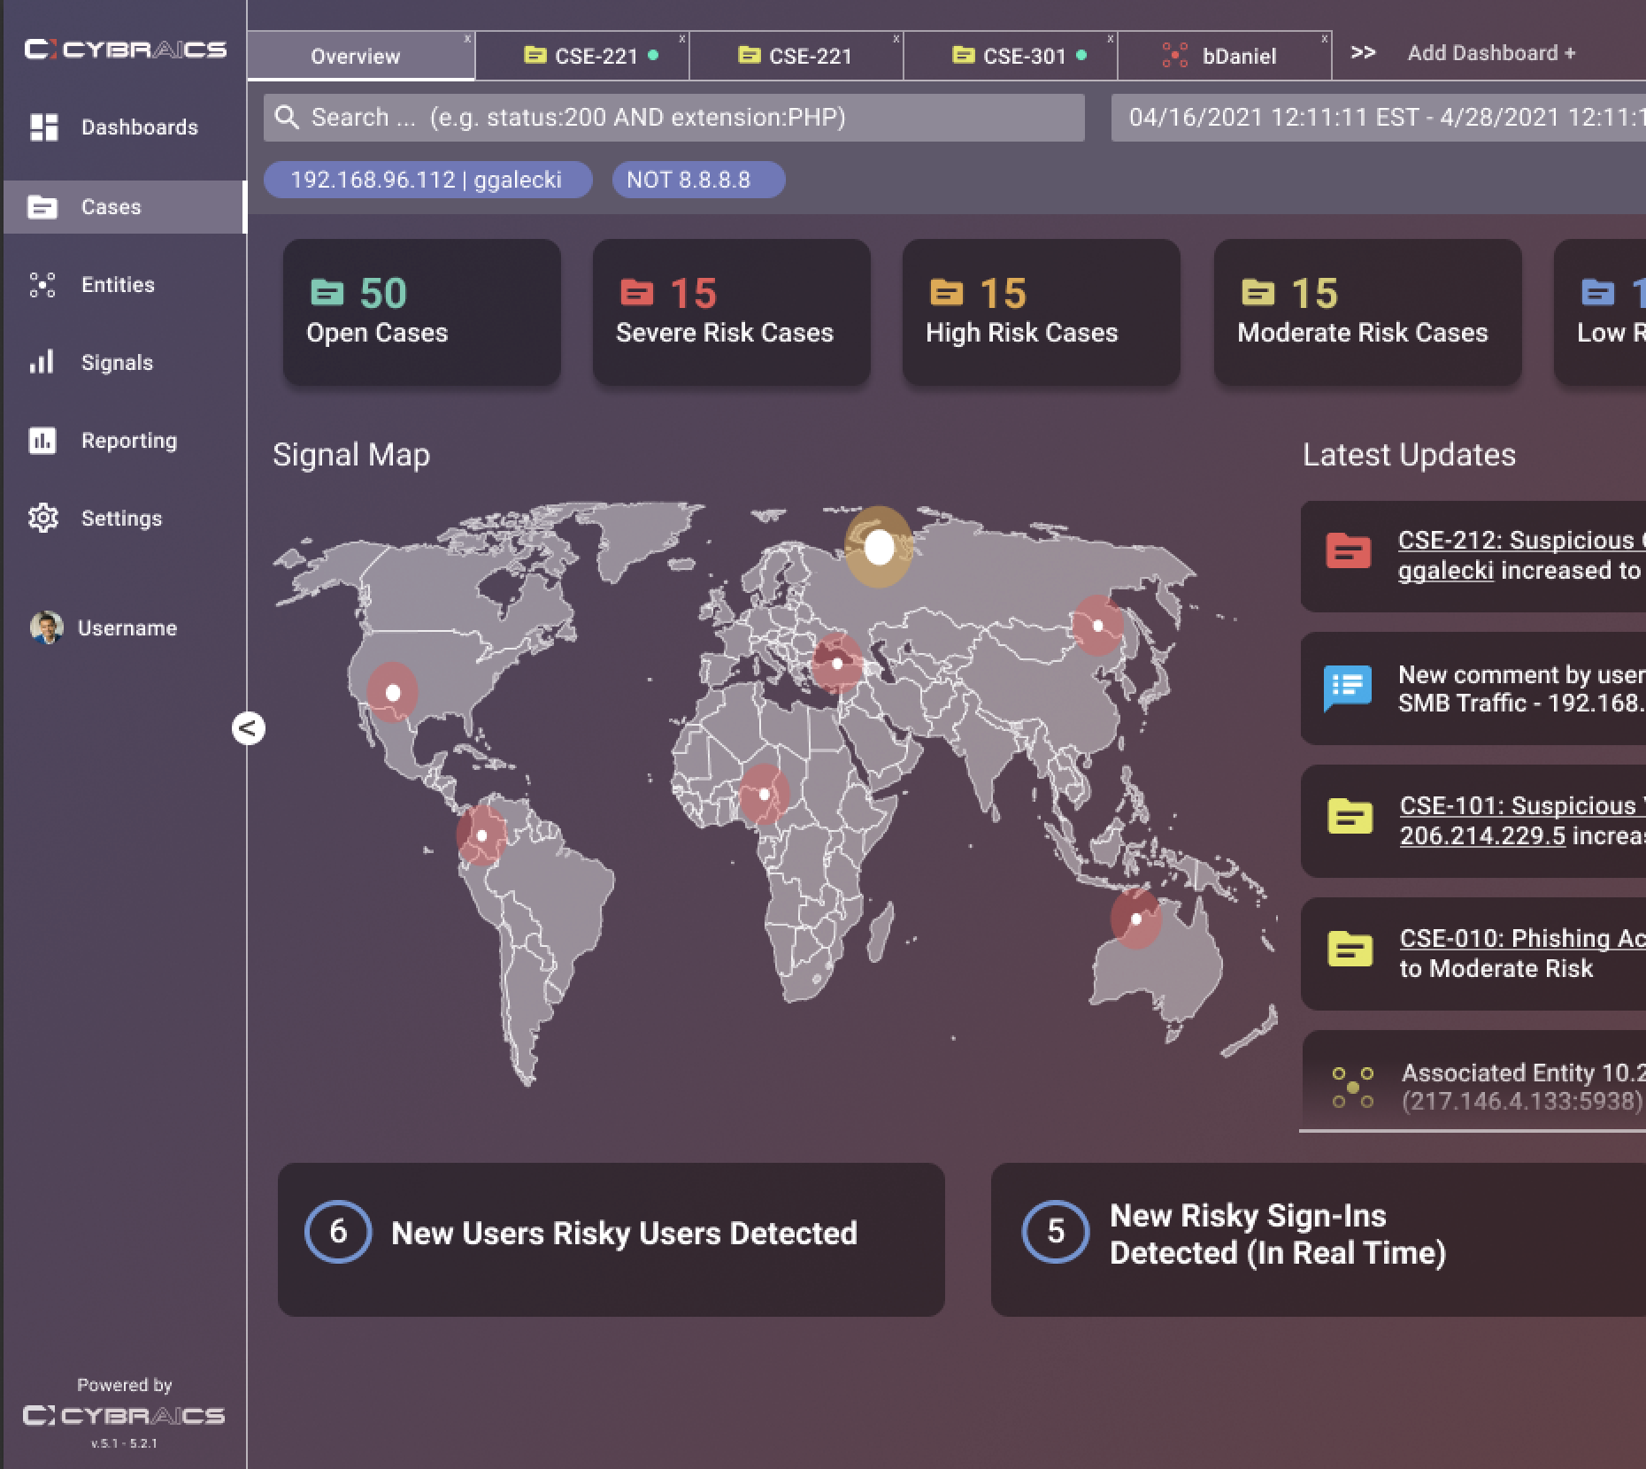Click the blue comment icon in updates
The width and height of the screenshot is (1646, 1469).
pyautogui.click(x=1348, y=688)
